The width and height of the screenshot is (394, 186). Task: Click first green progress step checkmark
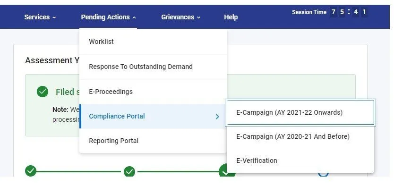31,171
